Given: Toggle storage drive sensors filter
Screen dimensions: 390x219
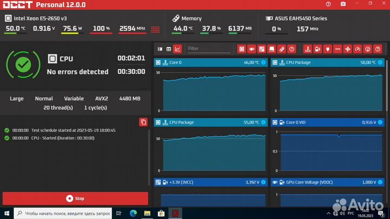Looking at the screenshot, I should (x=271, y=49).
